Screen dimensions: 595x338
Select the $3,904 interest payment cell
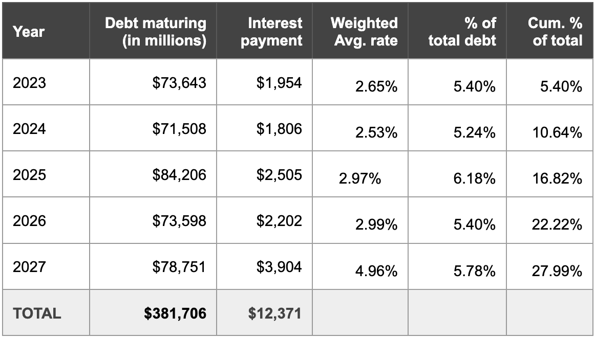coord(279,267)
